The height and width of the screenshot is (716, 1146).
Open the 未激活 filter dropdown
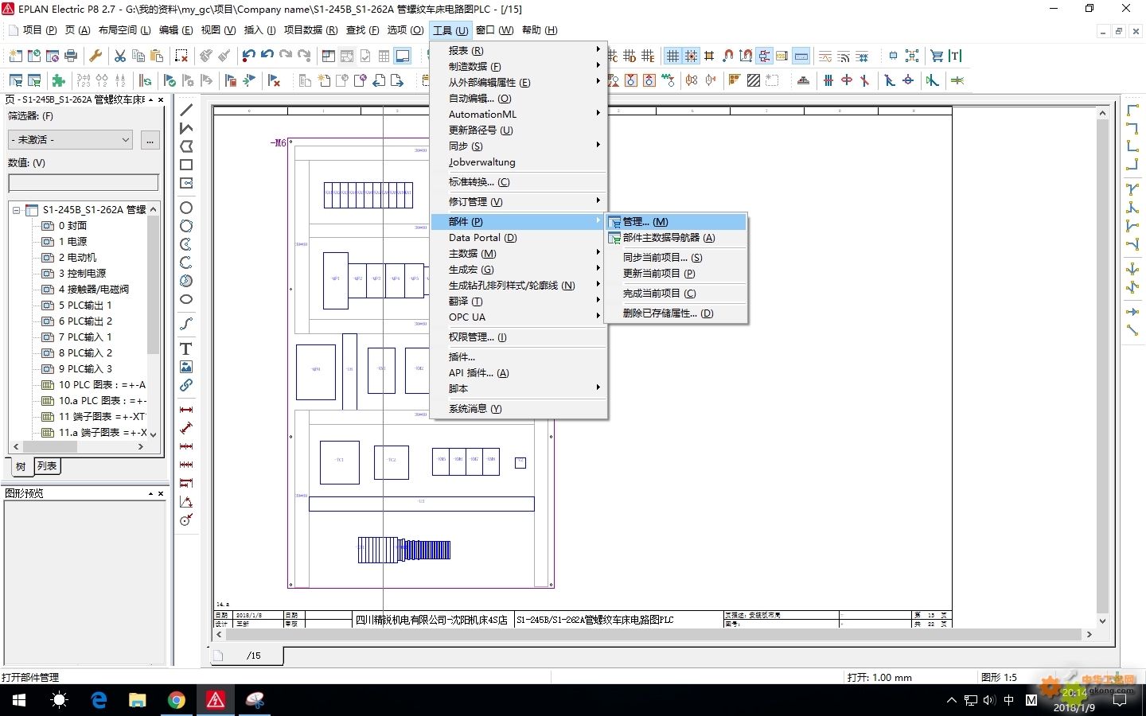click(x=70, y=140)
